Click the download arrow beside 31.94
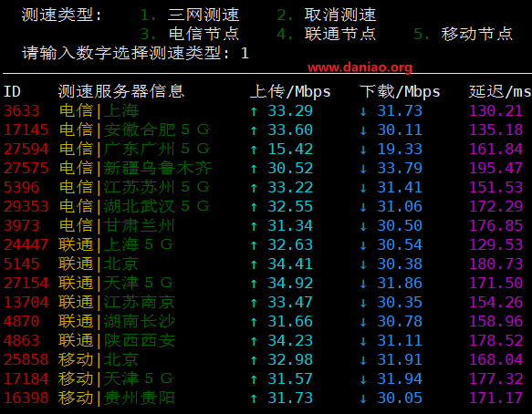The image size is (532, 414). click(x=363, y=379)
